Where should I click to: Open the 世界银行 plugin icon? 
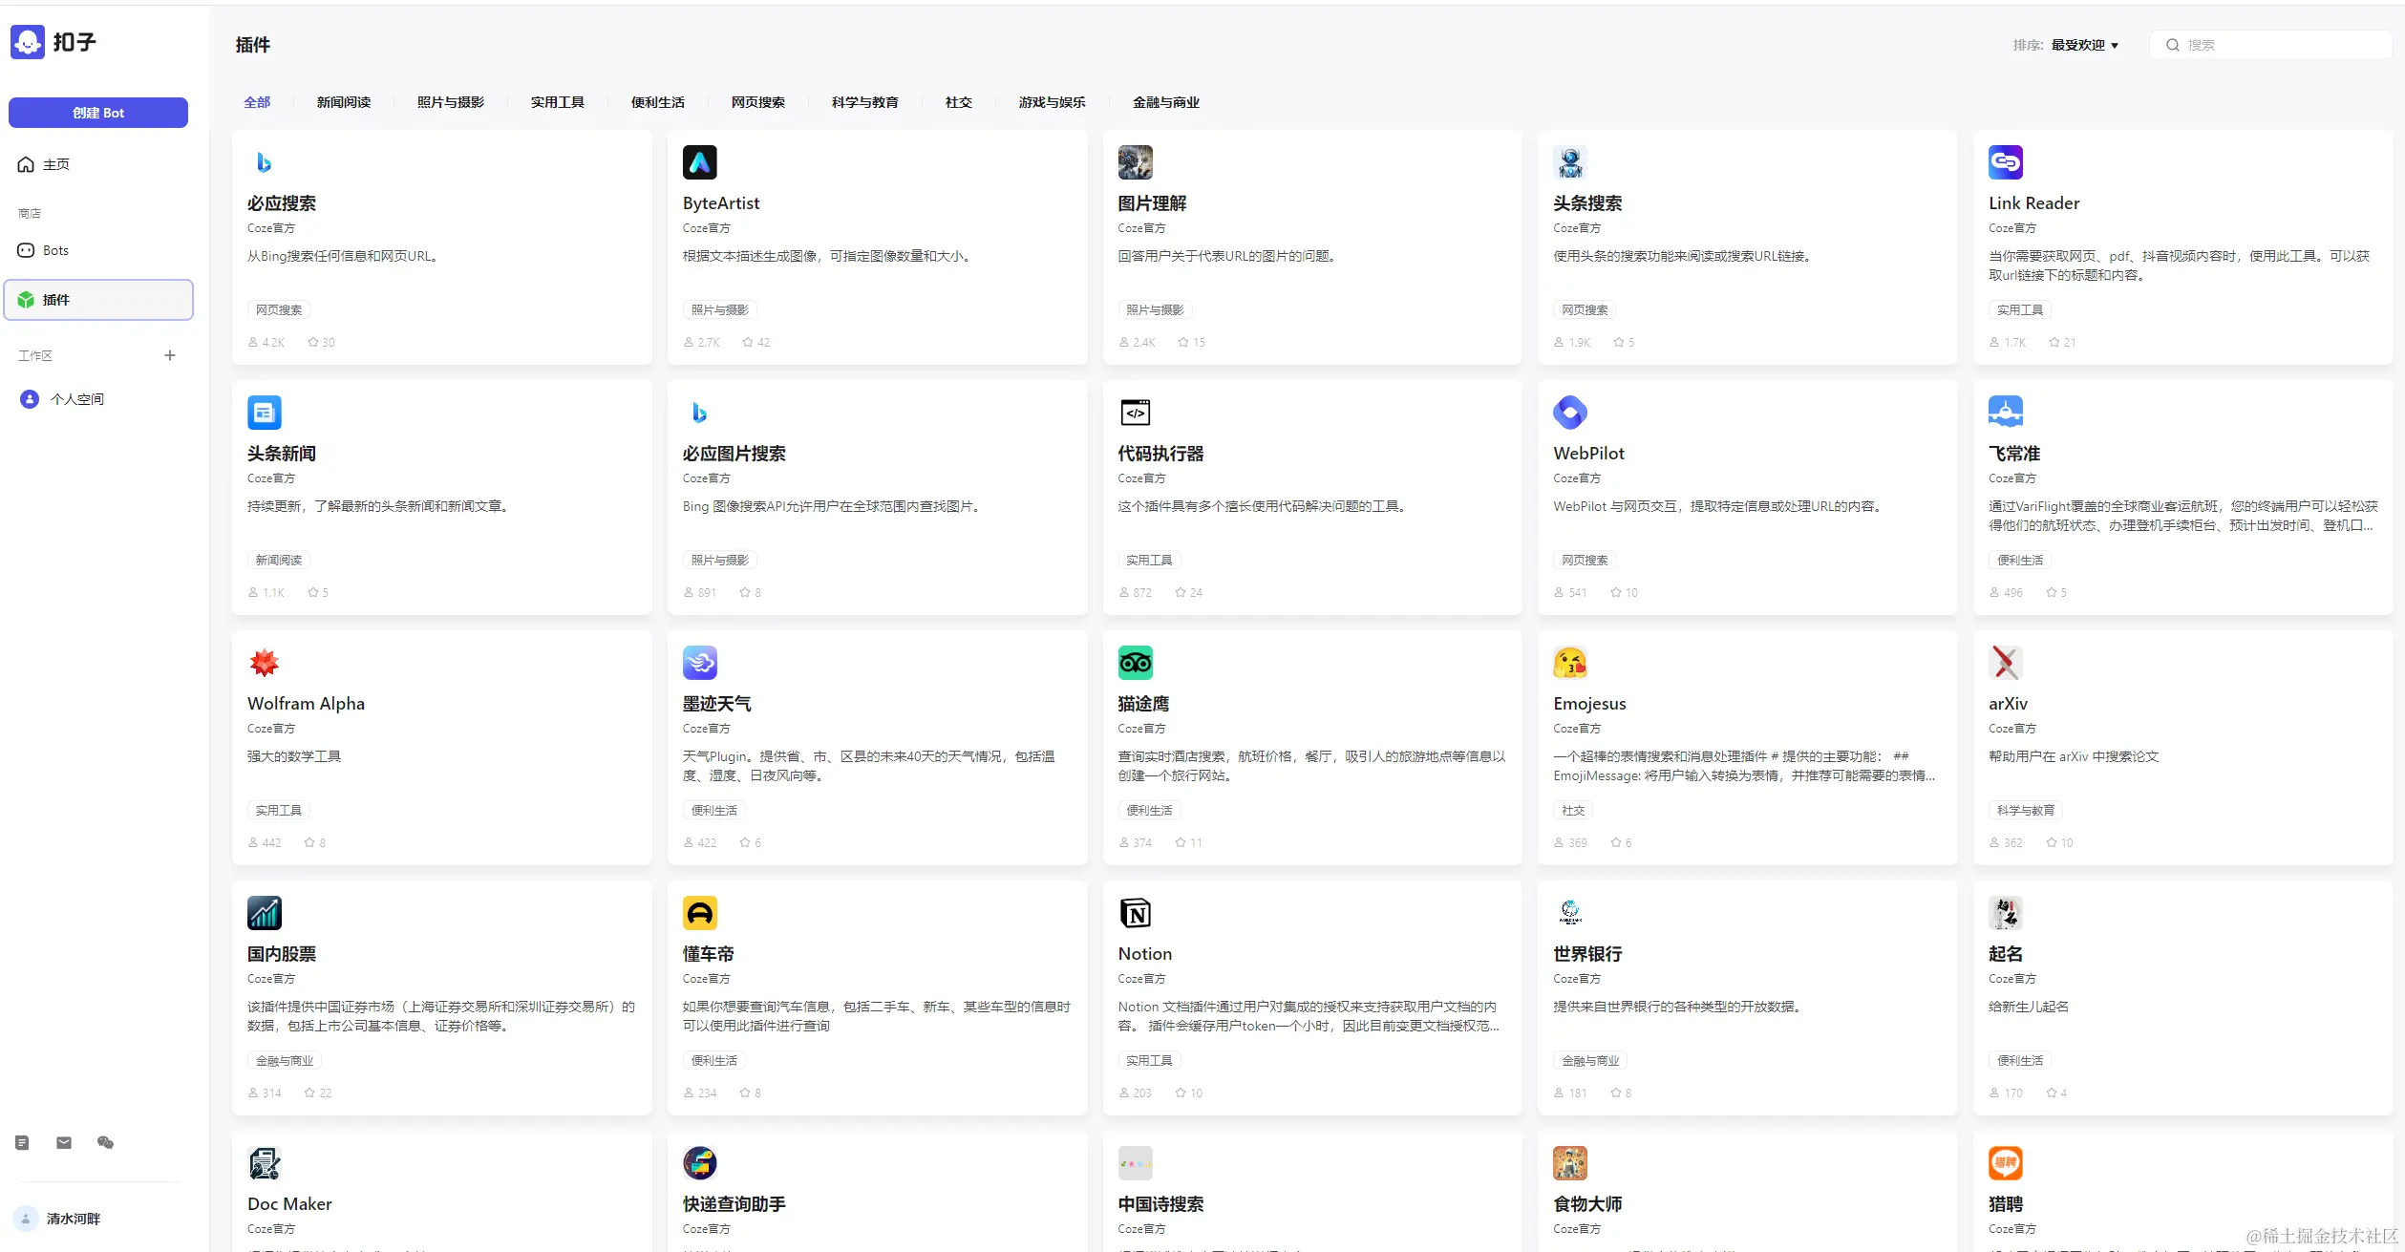click(x=1570, y=913)
